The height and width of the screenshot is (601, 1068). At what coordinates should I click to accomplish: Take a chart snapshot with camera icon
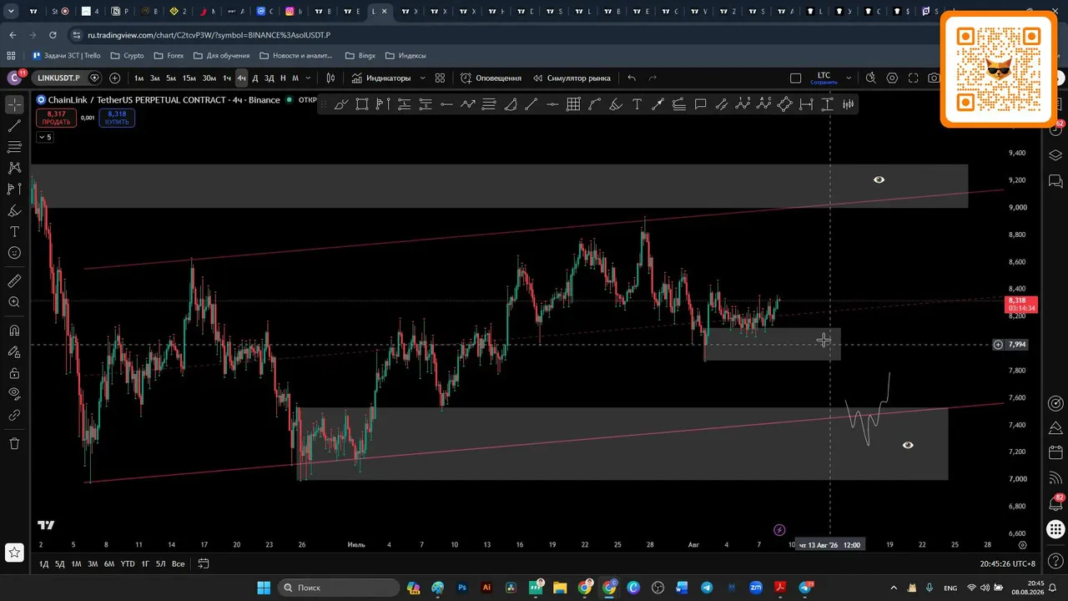click(934, 78)
